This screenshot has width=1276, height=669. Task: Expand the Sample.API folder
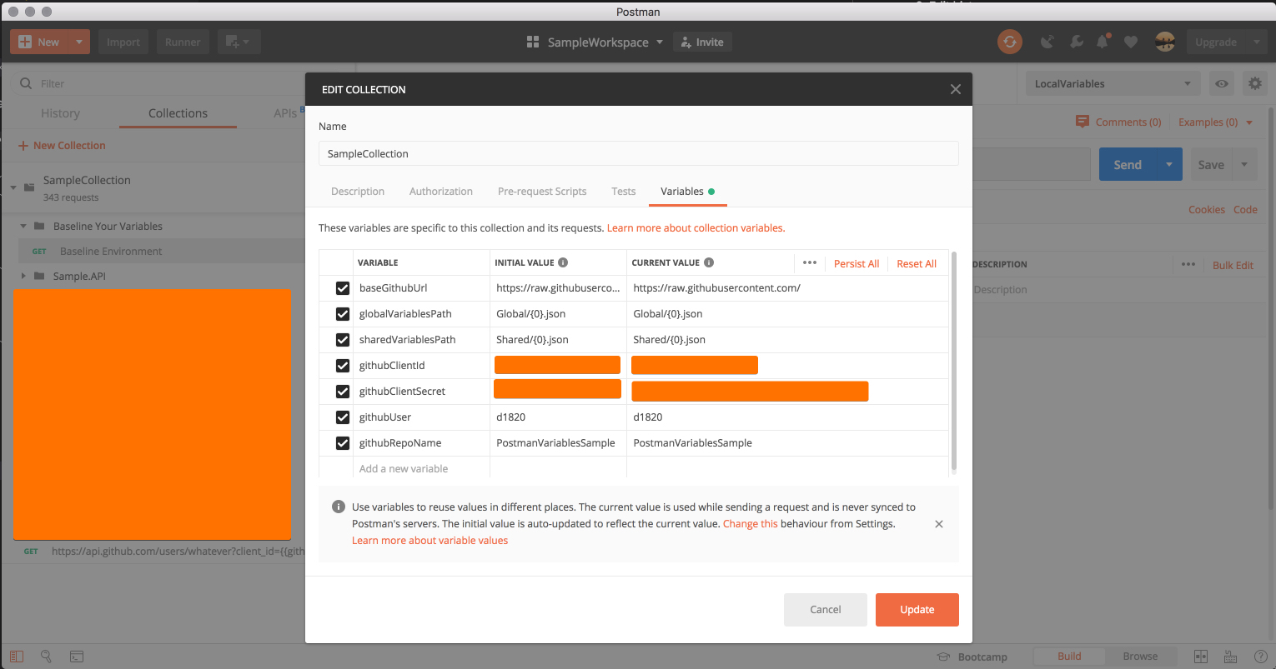[23, 276]
